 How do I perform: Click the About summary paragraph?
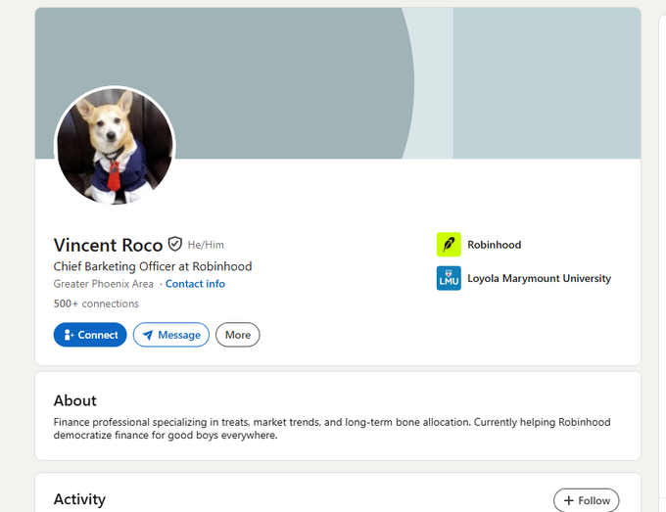point(332,429)
